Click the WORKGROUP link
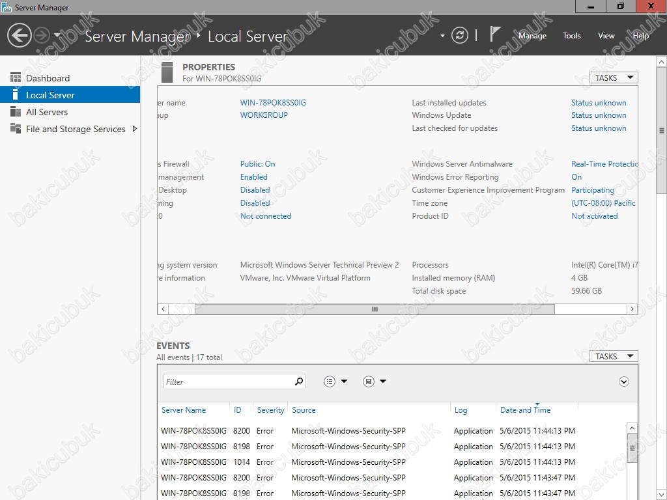 [264, 115]
